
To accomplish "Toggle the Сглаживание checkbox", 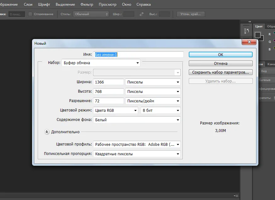I will click(30, 14).
